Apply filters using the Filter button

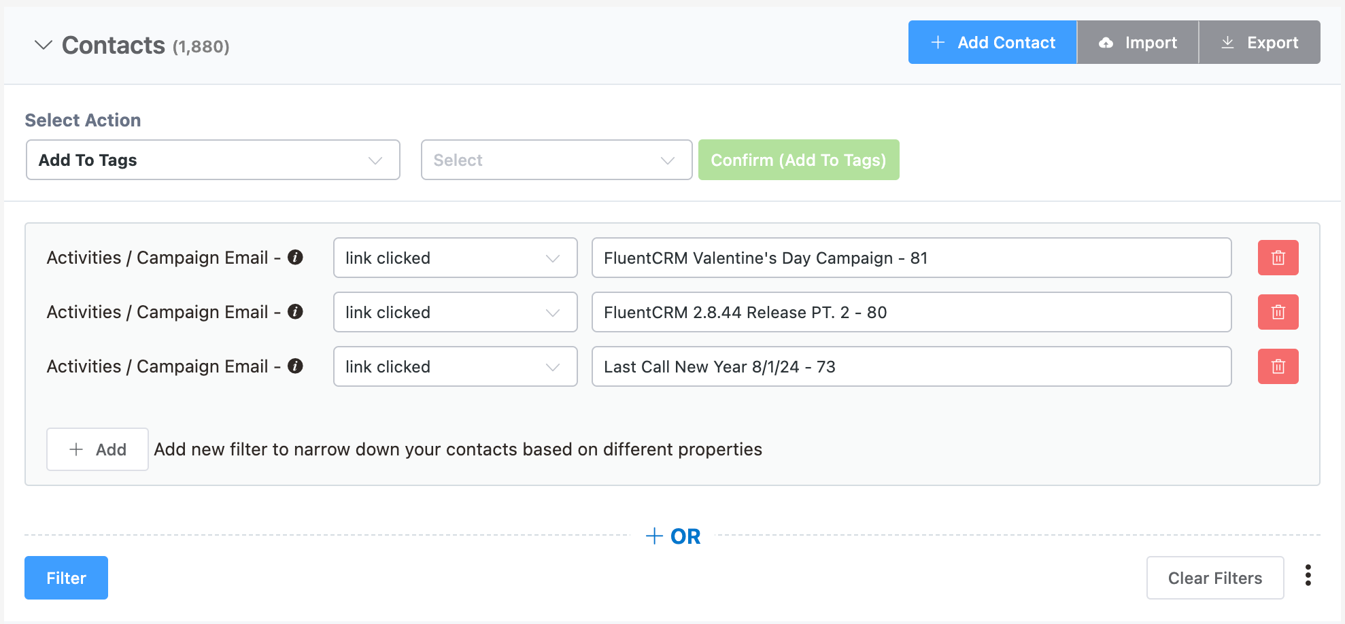click(x=66, y=577)
